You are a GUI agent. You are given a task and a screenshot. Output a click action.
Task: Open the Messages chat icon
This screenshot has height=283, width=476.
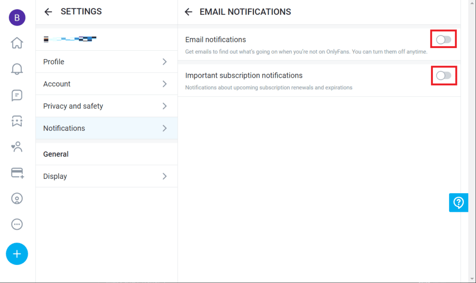[17, 95]
